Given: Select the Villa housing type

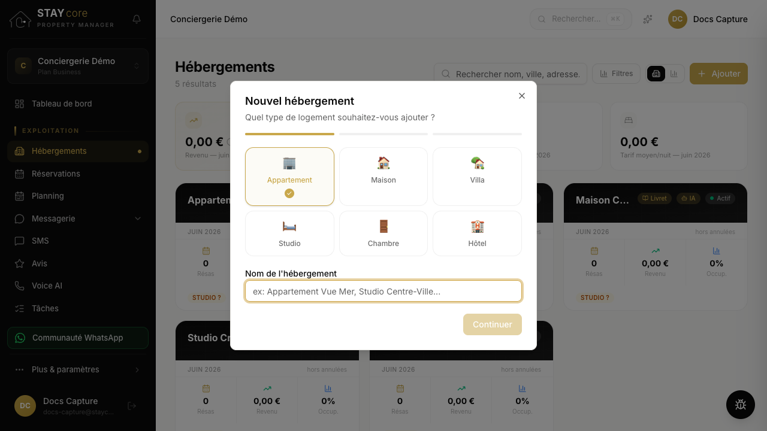Looking at the screenshot, I should [x=477, y=177].
